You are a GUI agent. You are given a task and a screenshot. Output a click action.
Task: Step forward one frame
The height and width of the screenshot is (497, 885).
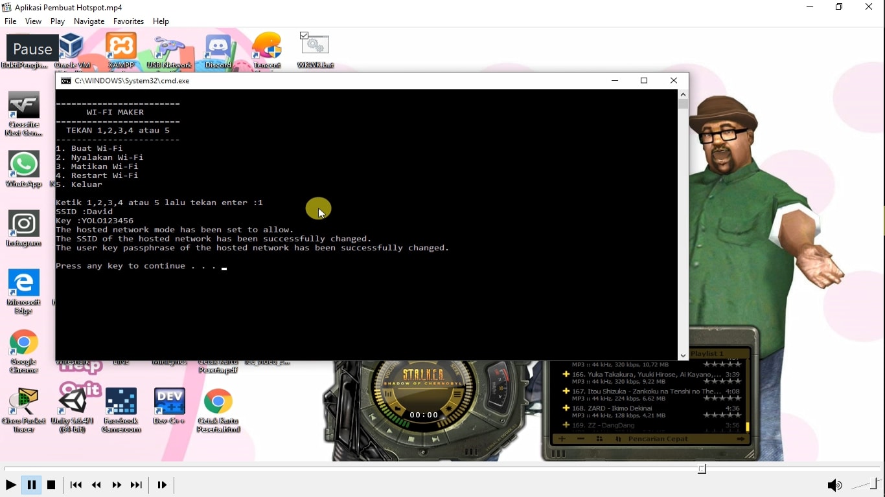click(x=162, y=485)
